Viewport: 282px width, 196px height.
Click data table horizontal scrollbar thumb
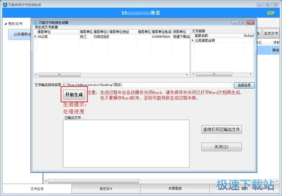click(x=59, y=75)
